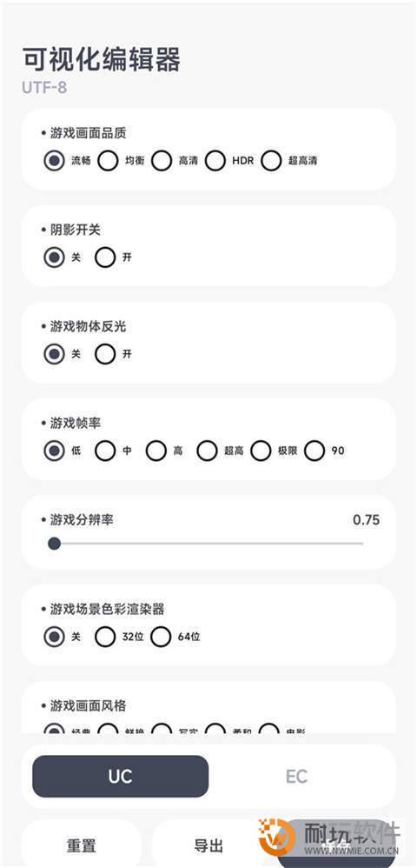Select 均衡 graphics quality radio
Viewport: 417px width, 868px height.
(108, 161)
